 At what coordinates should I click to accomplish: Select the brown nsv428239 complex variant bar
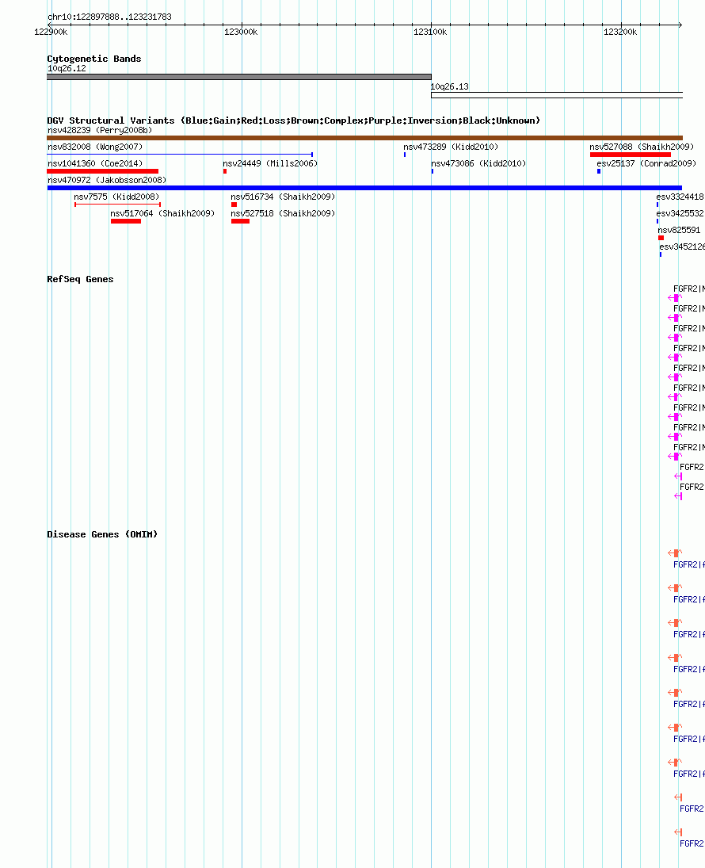pos(364,138)
